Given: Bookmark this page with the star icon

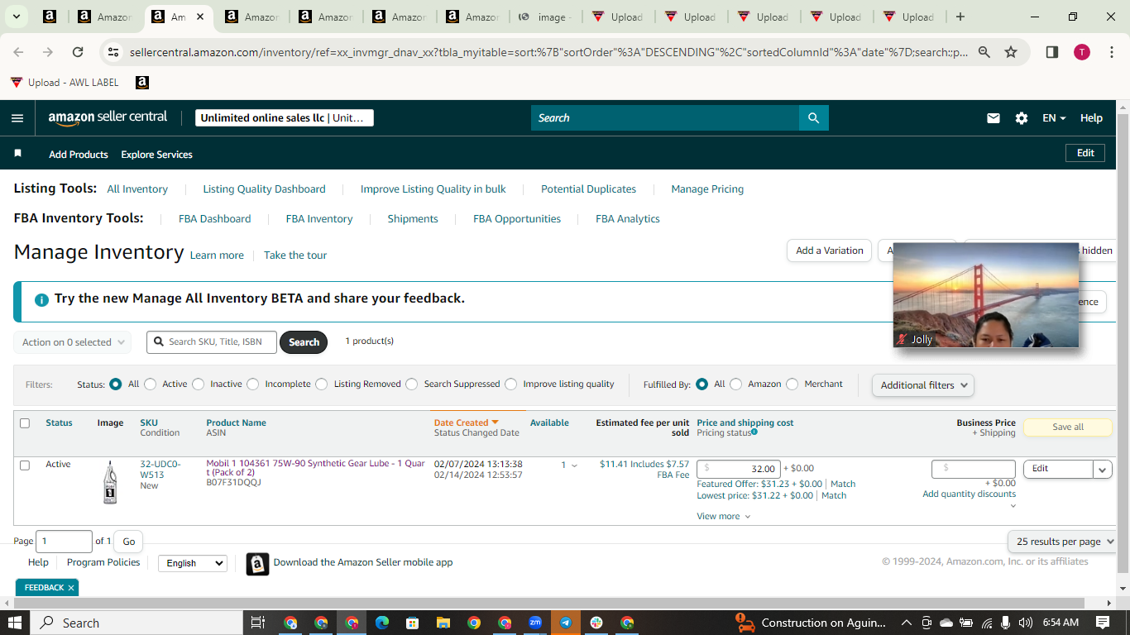Looking at the screenshot, I should coord(1011,52).
